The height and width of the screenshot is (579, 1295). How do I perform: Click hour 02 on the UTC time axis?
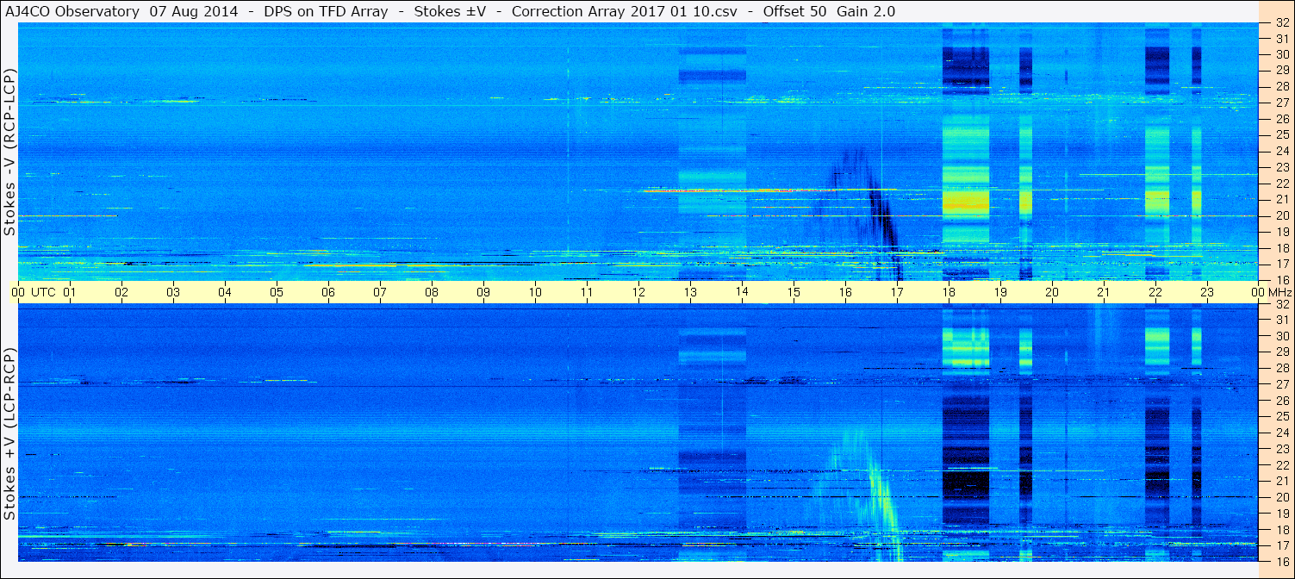121,292
